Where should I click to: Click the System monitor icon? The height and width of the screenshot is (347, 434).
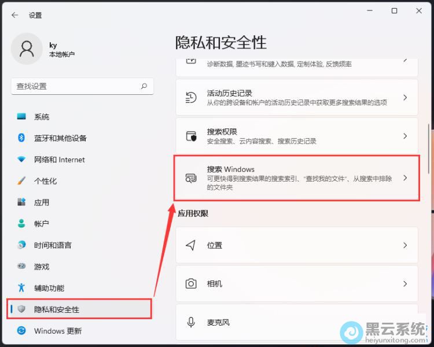[21, 117]
